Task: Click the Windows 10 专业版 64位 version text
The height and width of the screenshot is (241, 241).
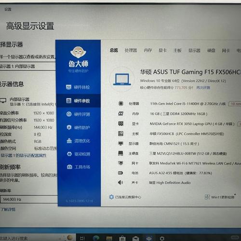Action: coord(183,80)
